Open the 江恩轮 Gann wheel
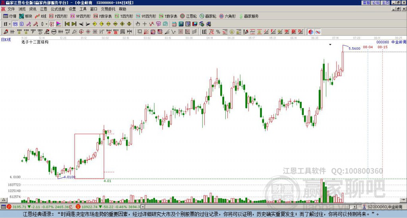Image resolution: width=407 pixels, height=218 pixels. click(188, 16)
